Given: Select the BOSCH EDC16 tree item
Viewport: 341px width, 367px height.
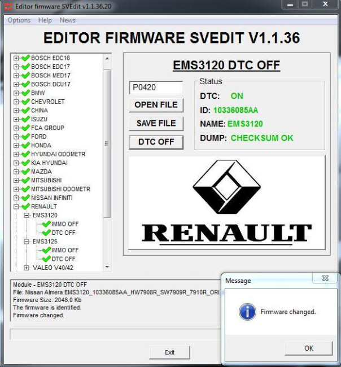Looking at the screenshot, I should (x=51, y=58).
